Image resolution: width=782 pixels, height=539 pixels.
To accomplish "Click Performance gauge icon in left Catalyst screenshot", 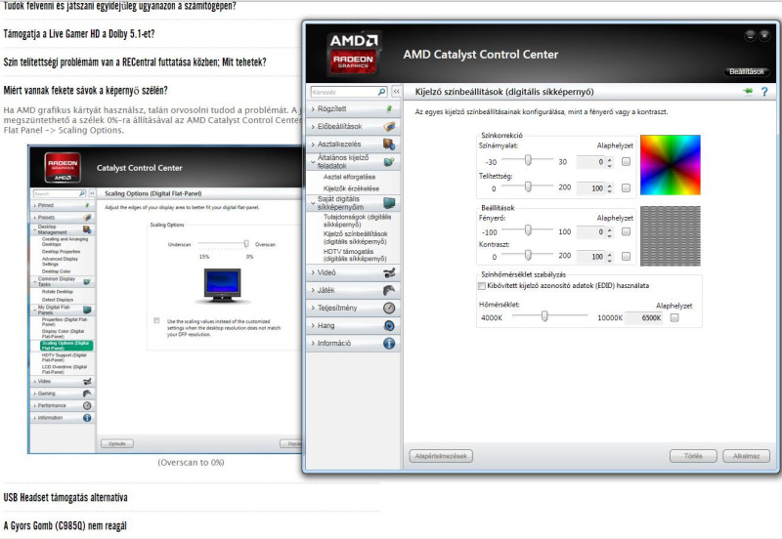I will (x=87, y=405).
